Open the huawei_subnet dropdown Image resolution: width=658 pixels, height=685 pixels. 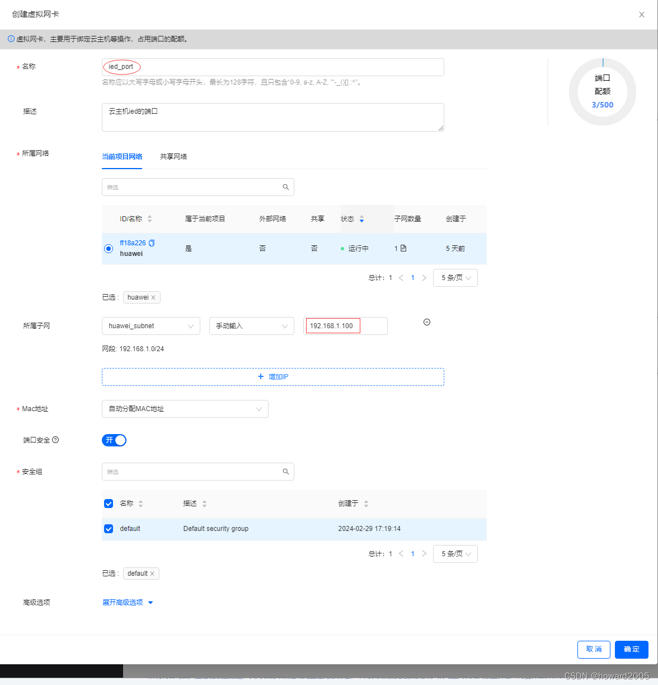(151, 326)
